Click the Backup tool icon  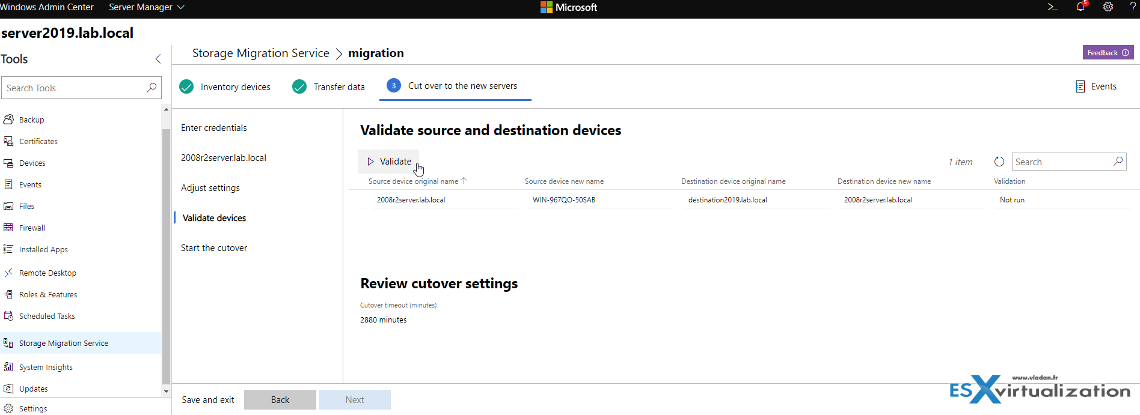click(x=8, y=120)
